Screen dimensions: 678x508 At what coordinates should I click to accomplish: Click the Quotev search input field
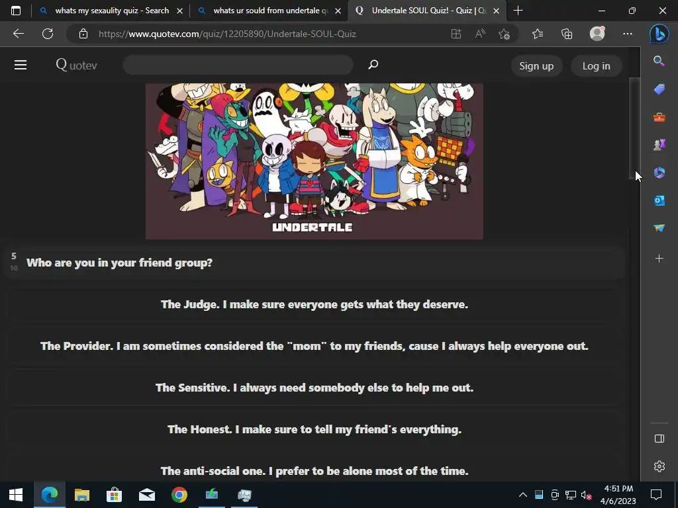pyautogui.click(x=238, y=65)
